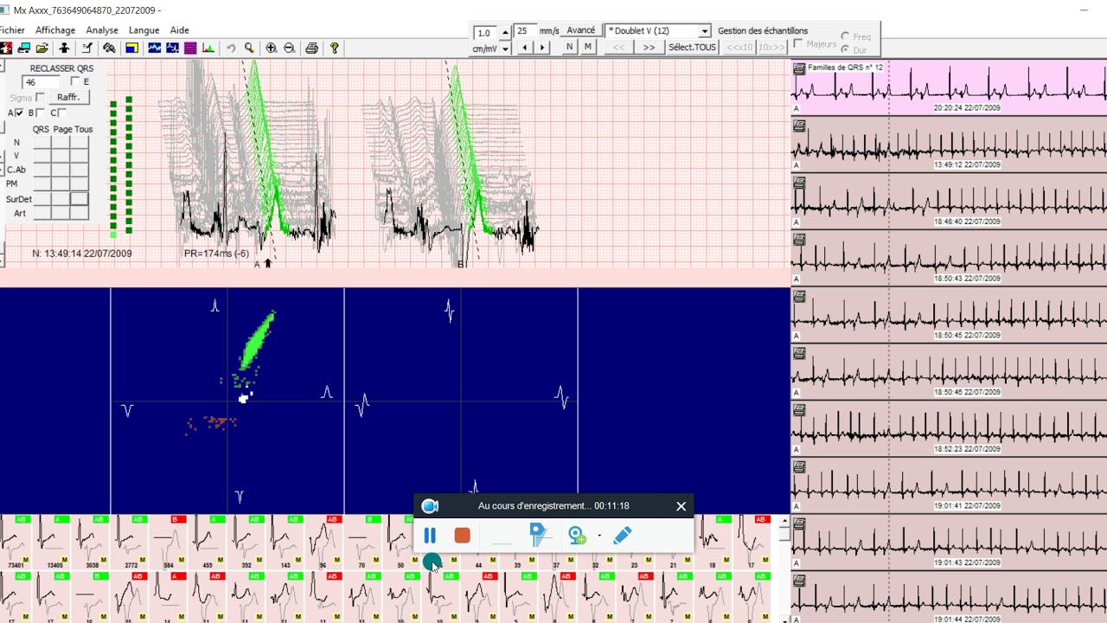Toggle the Majeurs checkbox
Image resolution: width=1107 pixels, height=623 pixels.
[x=797, y=43]
